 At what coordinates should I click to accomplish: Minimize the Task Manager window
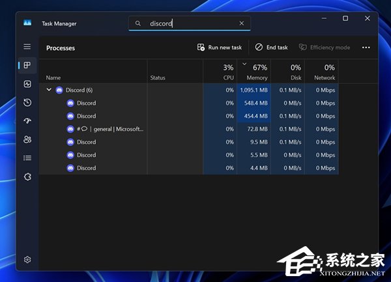pyautogui.click(x=324, y=18)
